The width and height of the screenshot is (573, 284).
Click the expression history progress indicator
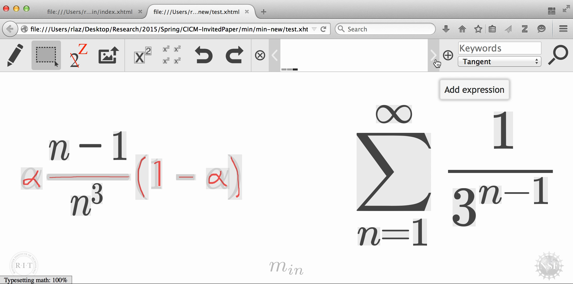click(x=289, y=69)
